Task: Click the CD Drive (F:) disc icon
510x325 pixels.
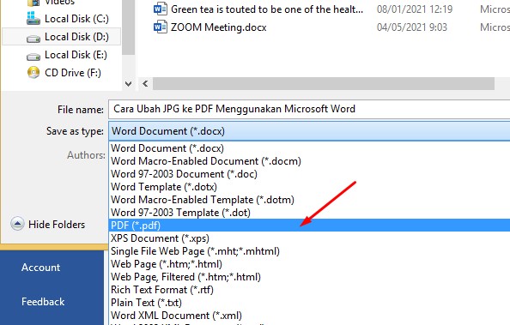Action: click(x=33, y=73)
